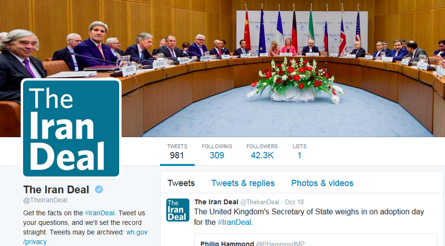Screen dimensions: 445x246
Task: Open the Tweets count tab showing 981
Action: pos(177,151)
